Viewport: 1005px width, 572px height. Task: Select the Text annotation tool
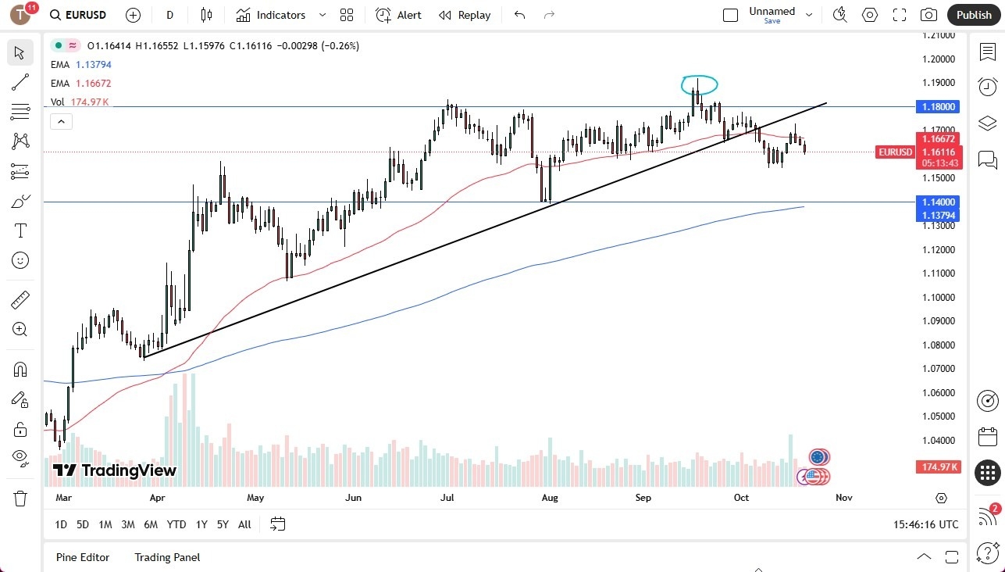[20, 230]
